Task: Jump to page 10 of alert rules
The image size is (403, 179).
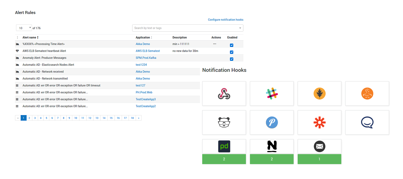Action: click(x=76, y=118)
